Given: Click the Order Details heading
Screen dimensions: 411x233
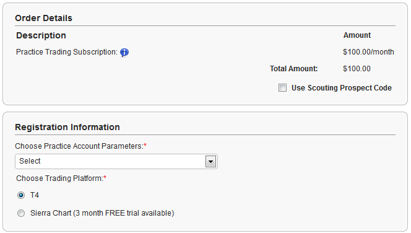Looking at the screenshot, I should click(x=43, y=18).
